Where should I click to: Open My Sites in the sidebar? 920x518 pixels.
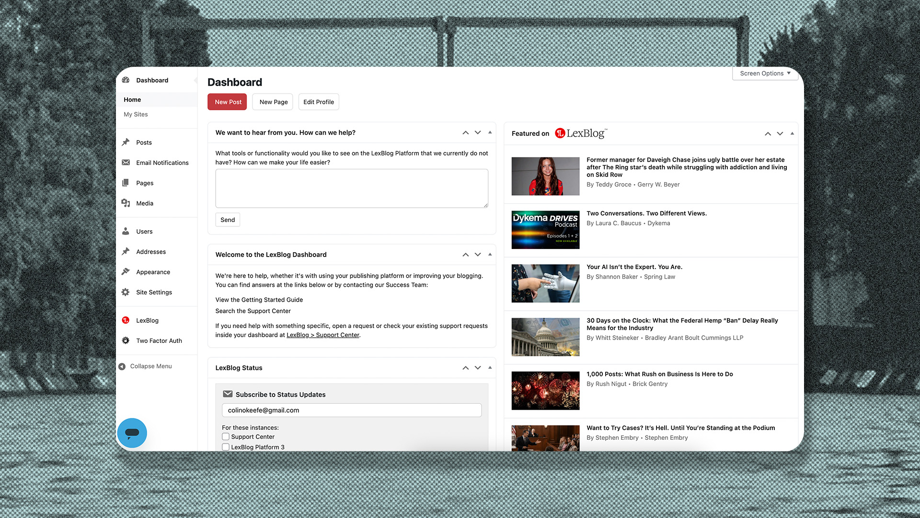click(136, 114)
